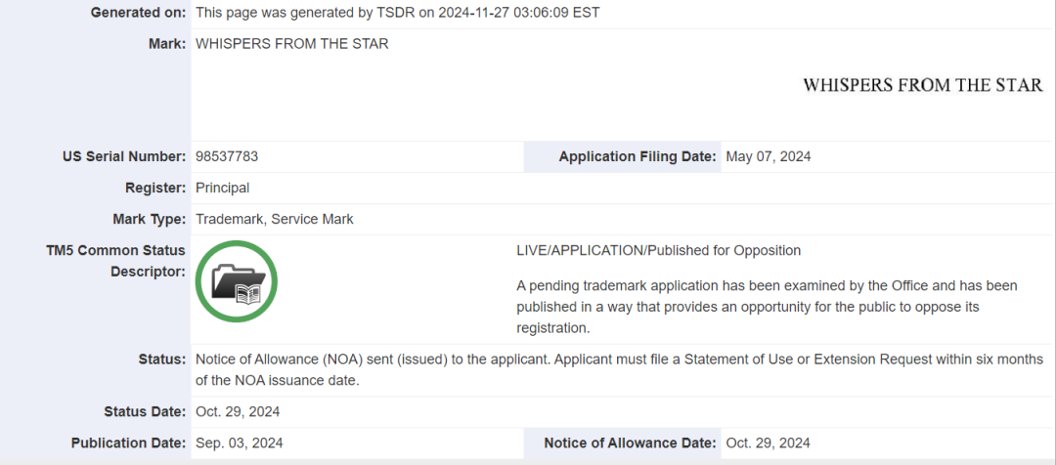Click the 'Publication Date:' label
This screenshot has height=465, width=1056.
coord(128,443)
